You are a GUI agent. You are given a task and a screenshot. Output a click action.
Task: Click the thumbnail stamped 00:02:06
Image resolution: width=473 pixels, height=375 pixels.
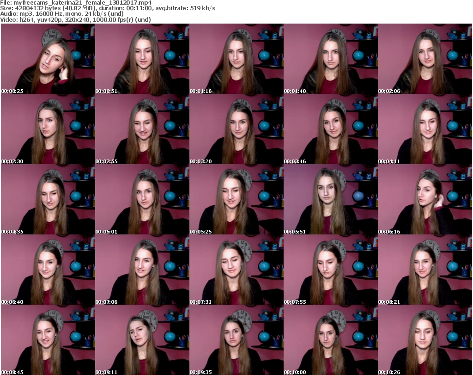[x=425, y=59]
